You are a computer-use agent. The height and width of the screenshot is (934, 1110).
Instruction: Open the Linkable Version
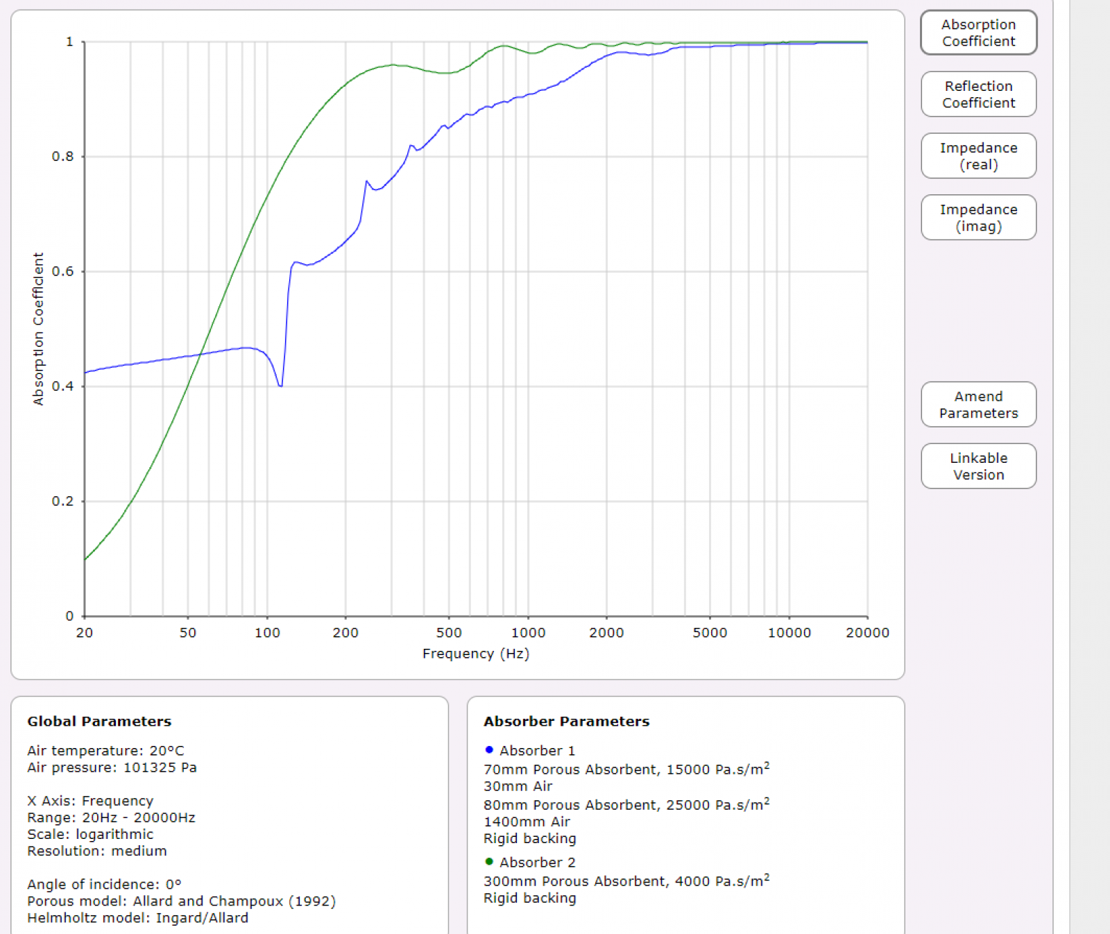(978, 466)
